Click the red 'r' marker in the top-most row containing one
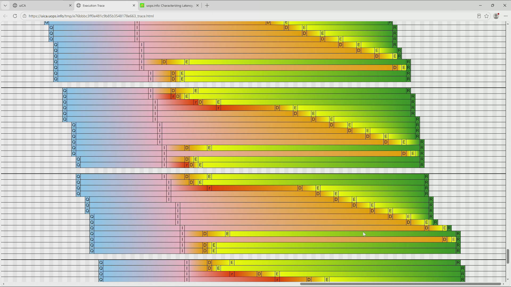Screen dimensions: 511x287 tap(173, 96)
